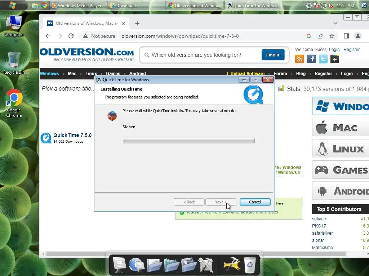Viewport: 369px width, 276px height.
Task: Click the OLDVERSION.COM logo
Action: [87, 55]
